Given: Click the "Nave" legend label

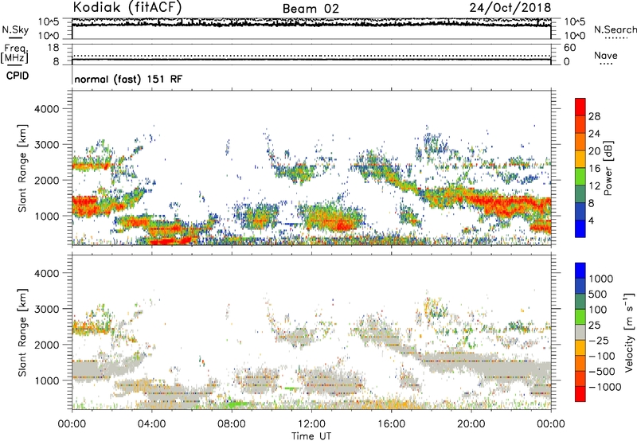Looking at the screenshot, I should coord(605,55).
